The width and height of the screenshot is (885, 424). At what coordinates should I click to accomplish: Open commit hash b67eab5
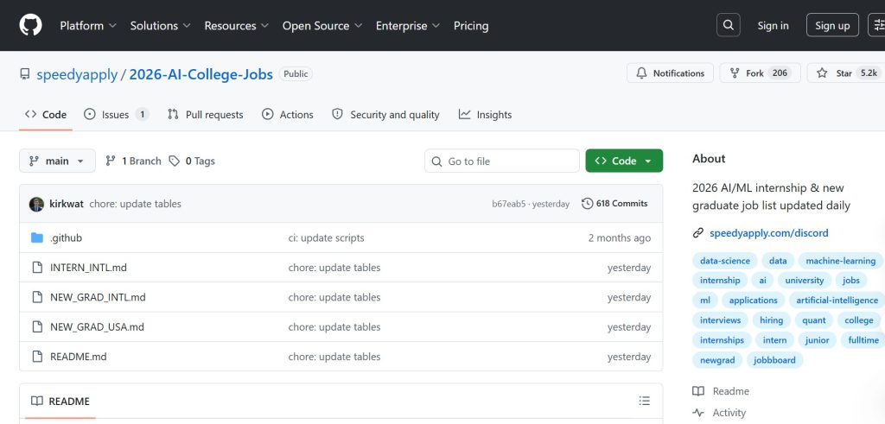[x=508, y=204]
